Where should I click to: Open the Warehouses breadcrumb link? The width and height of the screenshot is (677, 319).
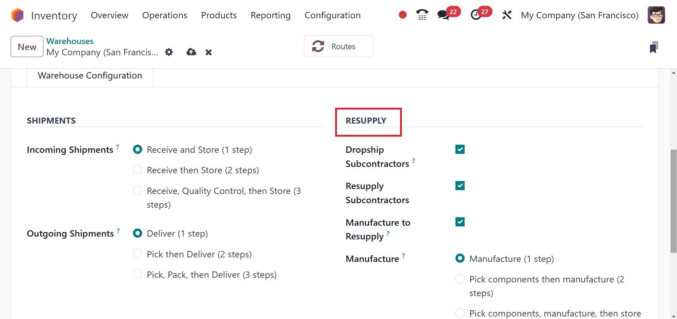70,41
